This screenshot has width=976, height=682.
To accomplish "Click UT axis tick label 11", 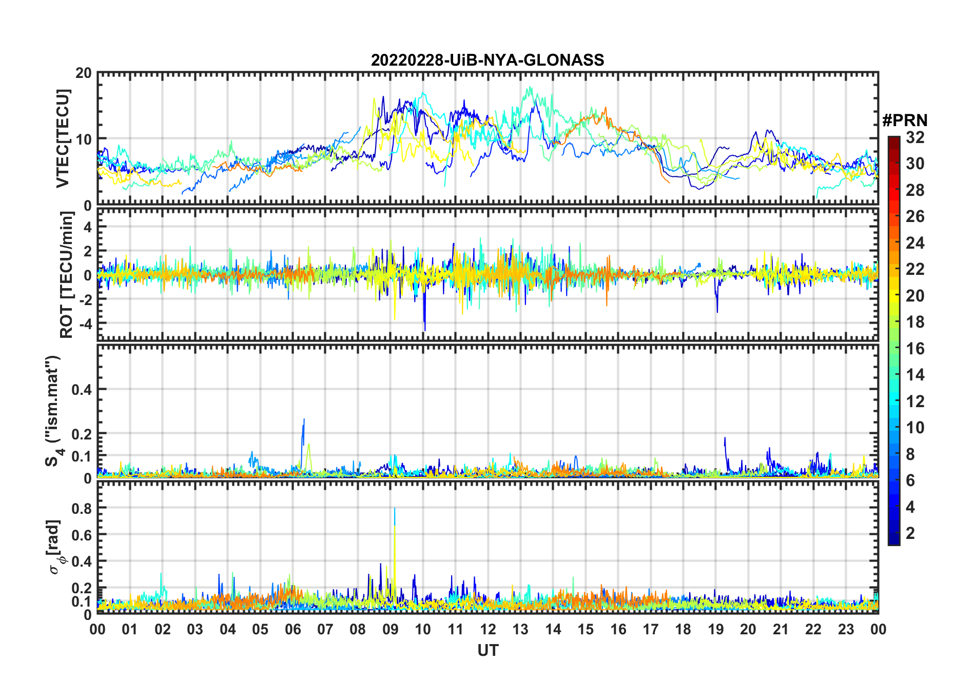I will click(x=456, y=629).
